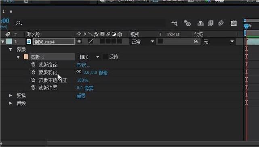Open the Graph Editor button
This screenshot has width=259, height=147.
(x=234, y=23)
